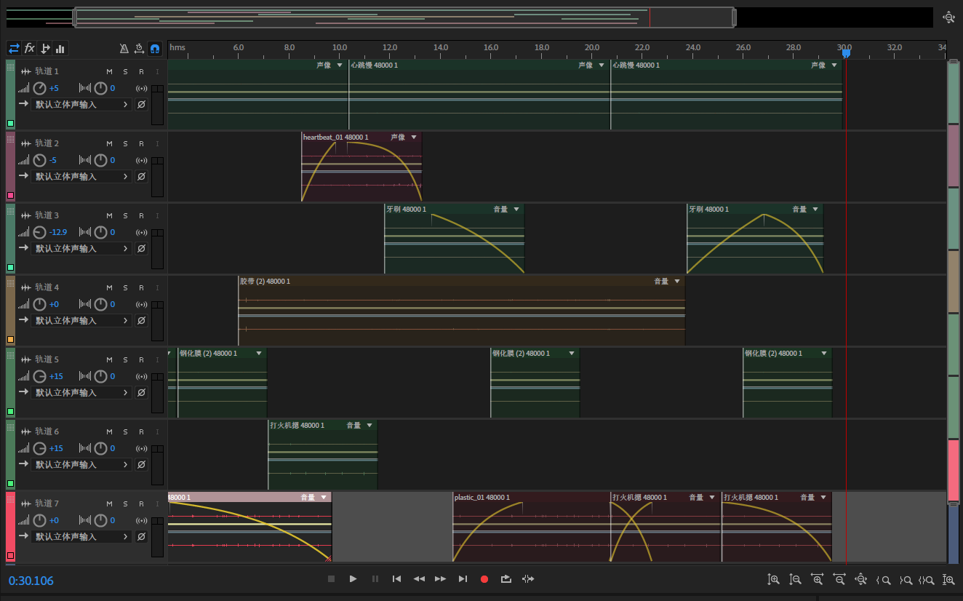Solo 轨道 6 with S button
The height and width of the screenshot is (601, 963).
tap(125, 431)
